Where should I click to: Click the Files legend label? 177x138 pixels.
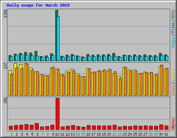[x=173, y=27]
